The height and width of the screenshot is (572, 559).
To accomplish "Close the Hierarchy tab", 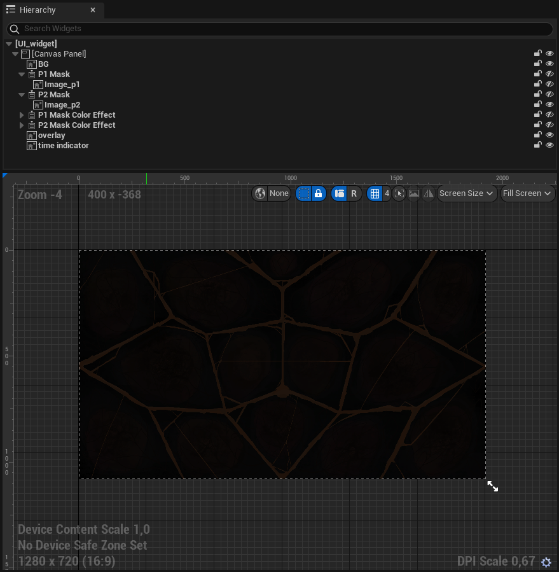I will pyautogui.click(x=93, y=10).
